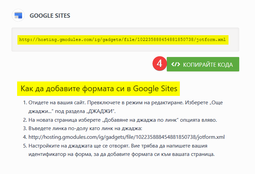255x174 pixels.
Task: Click the КОПИРАЙТЕ КОДА green button
Action: (x=203, y=64)
